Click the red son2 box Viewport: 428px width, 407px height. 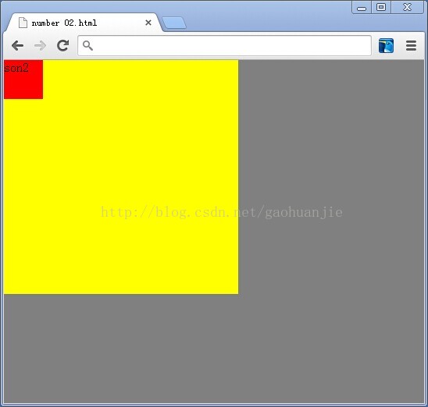pyautogui.click(x=23, y=80)
